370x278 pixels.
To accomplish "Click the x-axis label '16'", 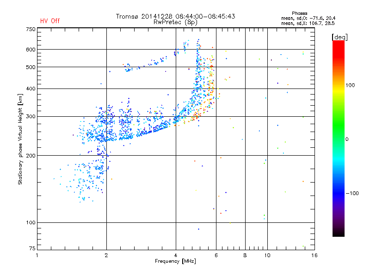I will pyautogui.click(x=314, y=255).
